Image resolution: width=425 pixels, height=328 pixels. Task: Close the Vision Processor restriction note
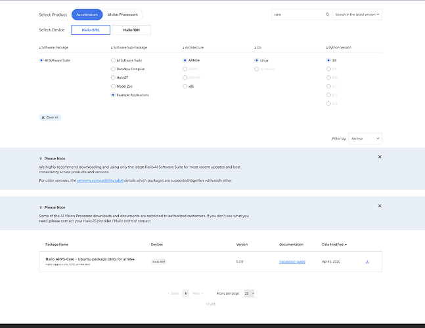[x=380, y=206]
